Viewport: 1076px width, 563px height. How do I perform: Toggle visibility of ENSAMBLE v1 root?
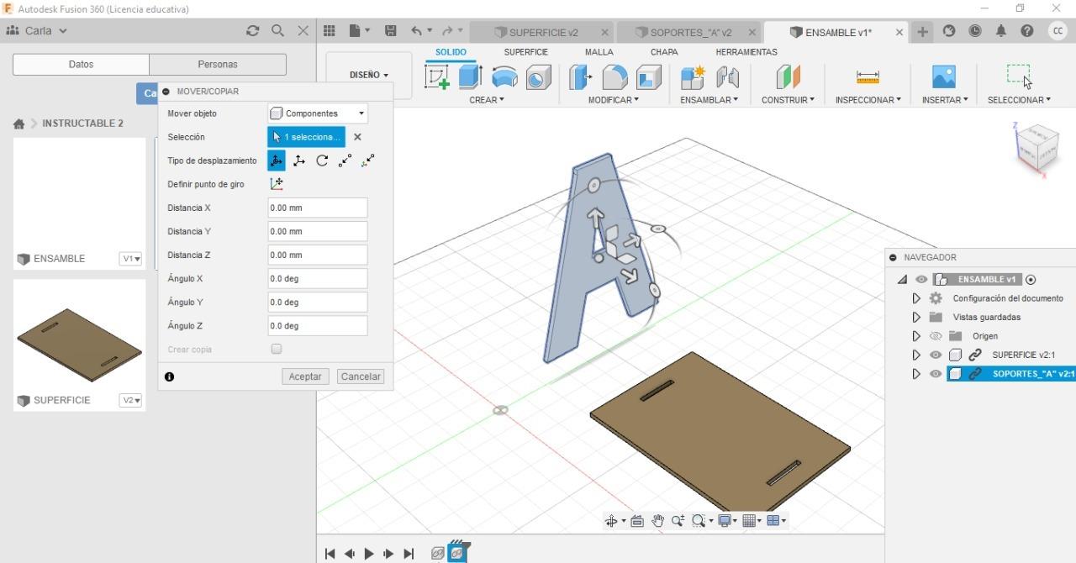922,280
